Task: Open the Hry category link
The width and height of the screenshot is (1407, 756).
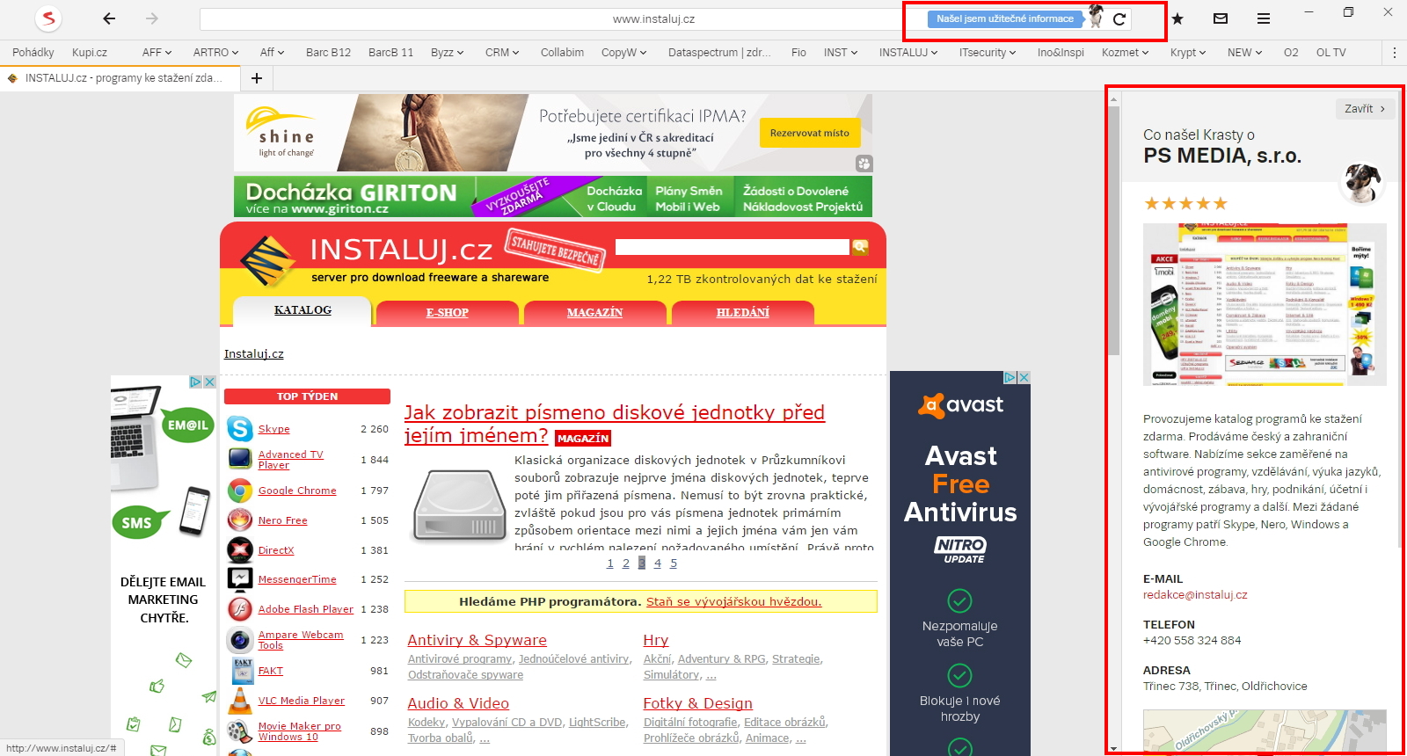Action: pyautogui.click(x=656, y=640)
